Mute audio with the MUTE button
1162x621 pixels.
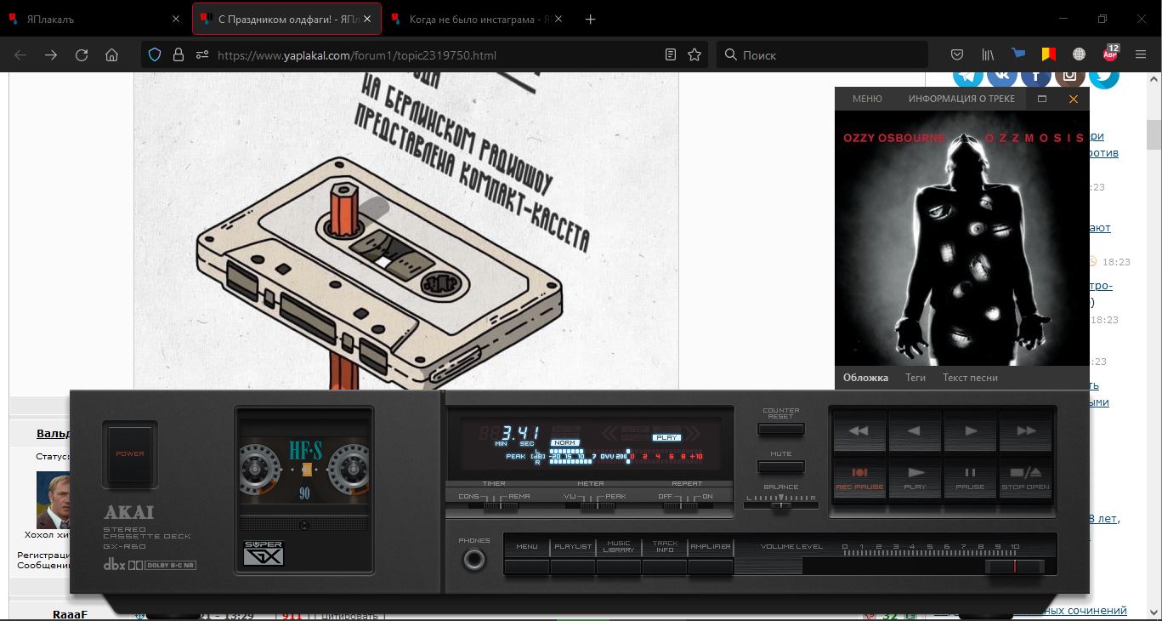coord(781,465)
